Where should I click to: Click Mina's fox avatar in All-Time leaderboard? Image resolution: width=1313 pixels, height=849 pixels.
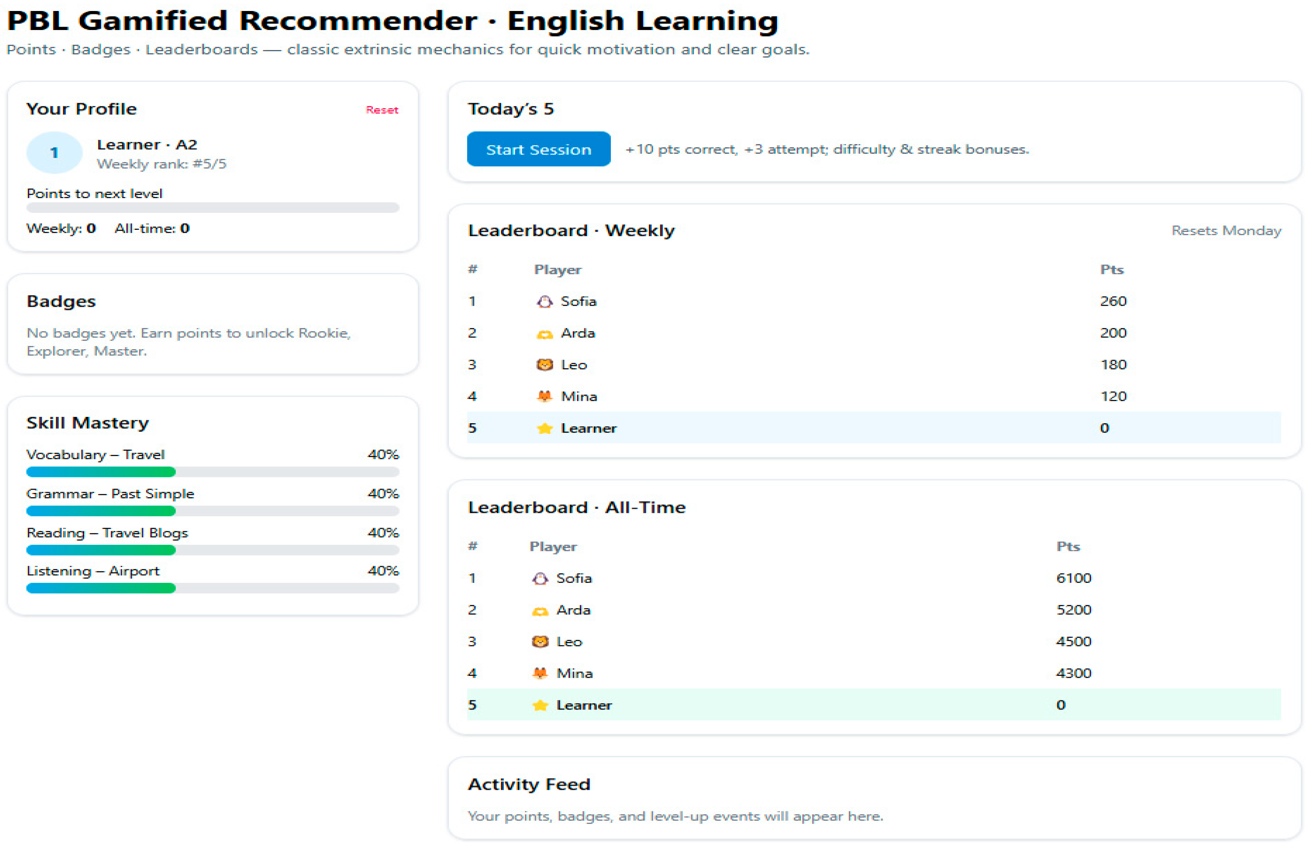coord(540,673)
